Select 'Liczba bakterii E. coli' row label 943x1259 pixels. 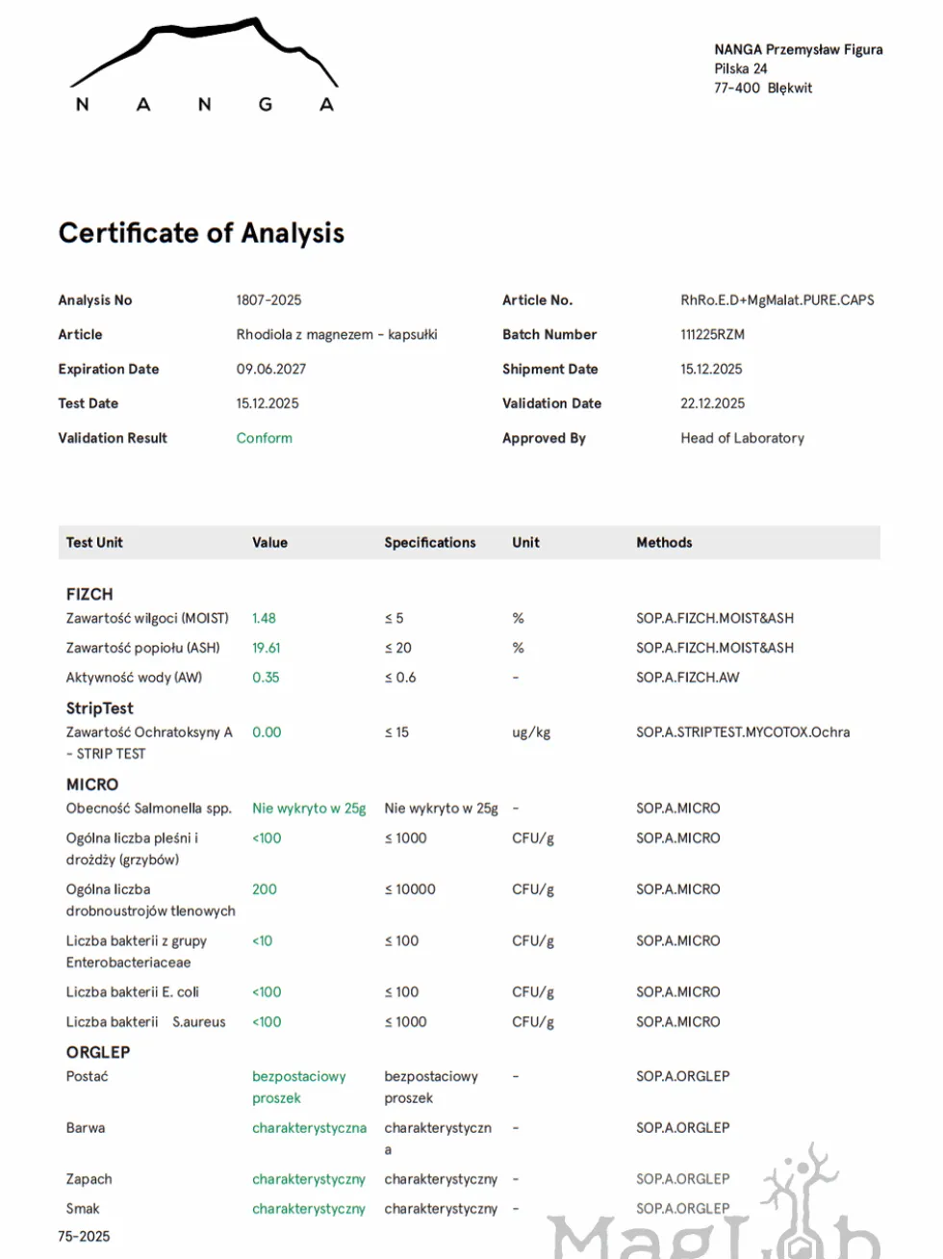click(133, 992)
